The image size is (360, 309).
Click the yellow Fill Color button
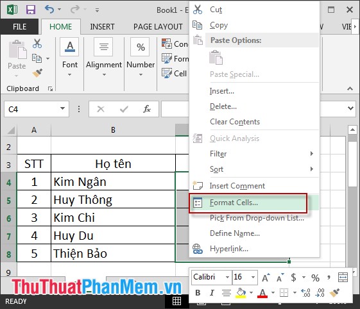(241, 293)
